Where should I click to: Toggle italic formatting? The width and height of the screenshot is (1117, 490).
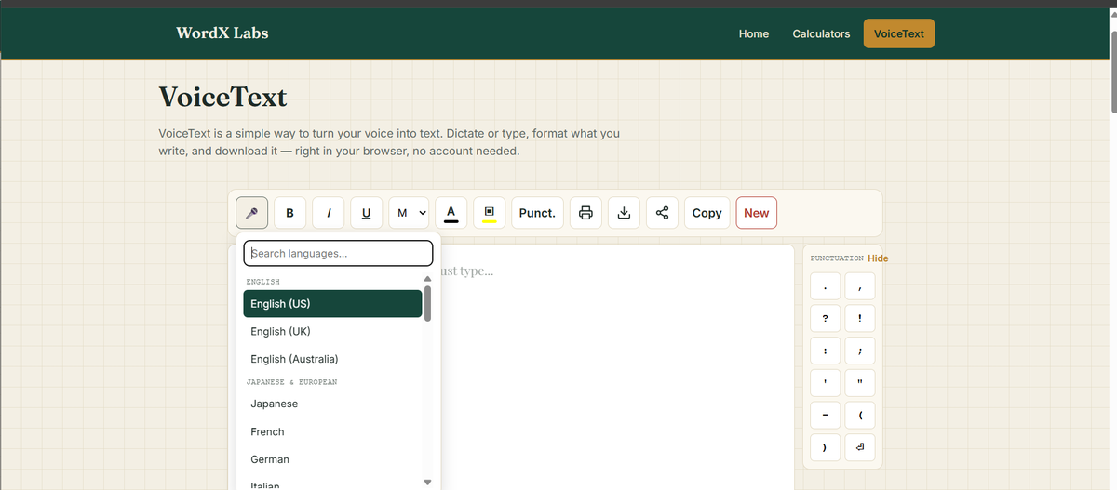[x=328, y=213]
